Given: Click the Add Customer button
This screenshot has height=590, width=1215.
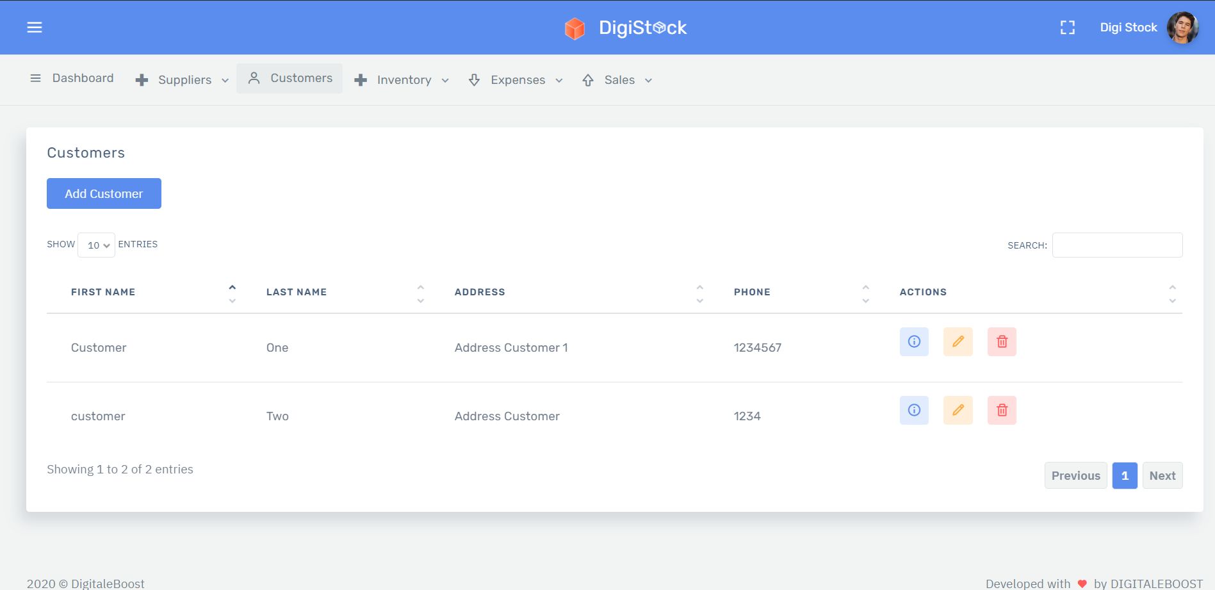Looking at the screenshot, I should click(104, 193).
